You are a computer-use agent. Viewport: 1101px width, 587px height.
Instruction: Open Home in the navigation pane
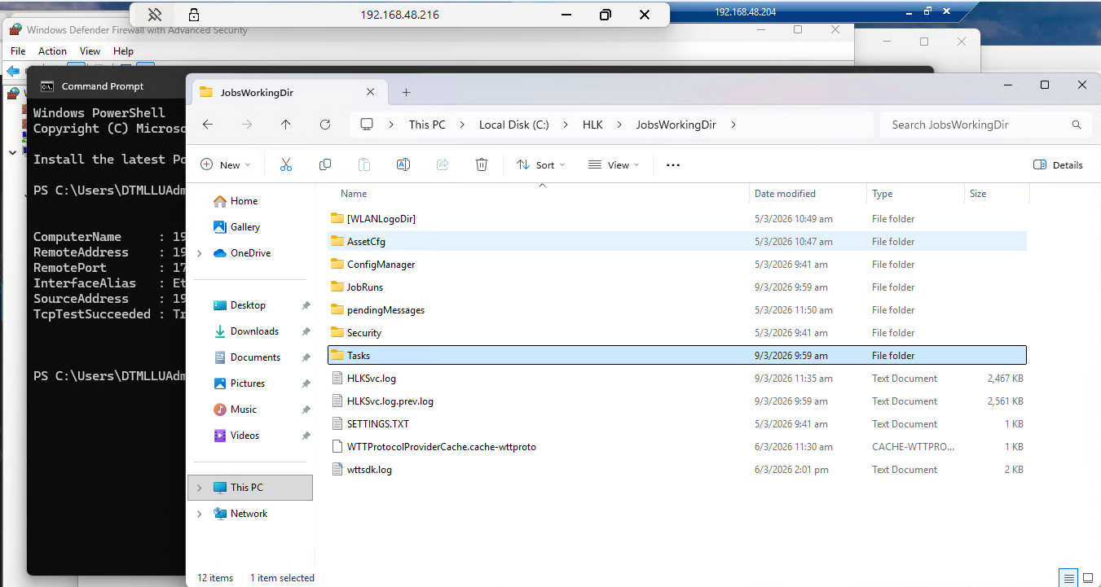[244, 201]
